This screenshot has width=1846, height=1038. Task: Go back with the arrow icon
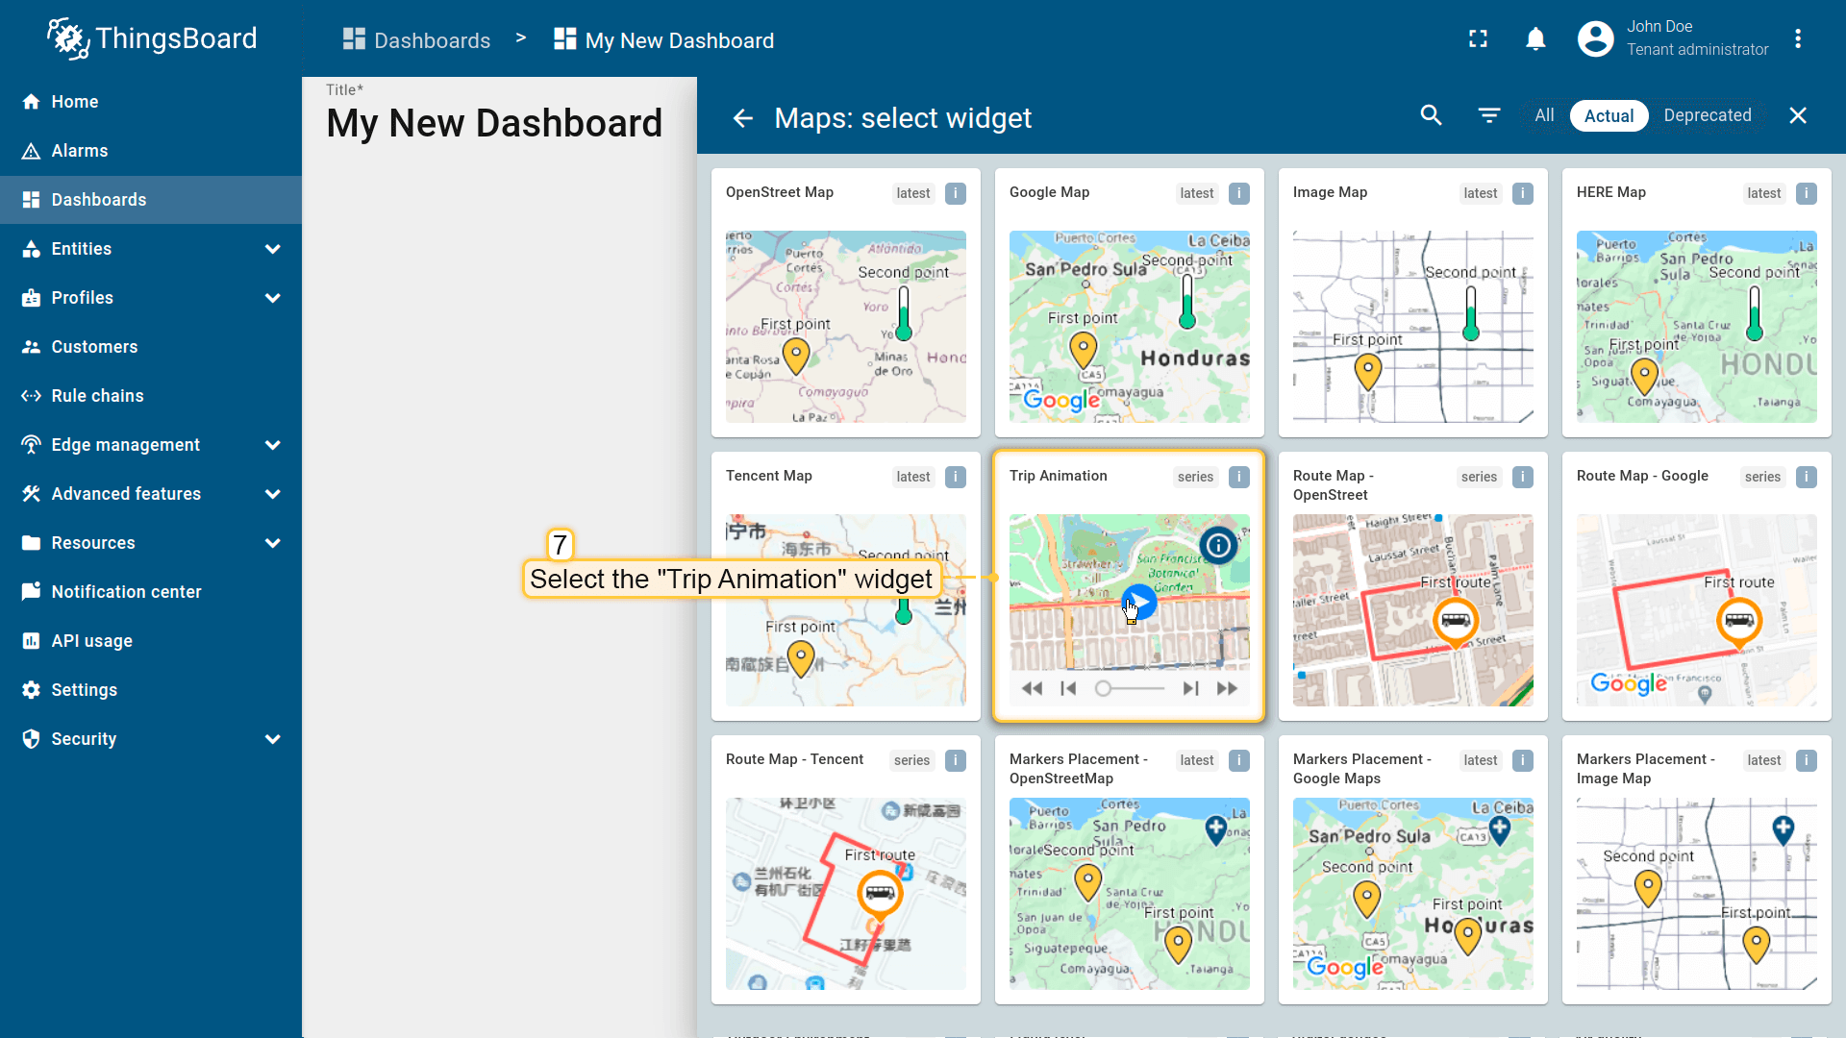coord(742,118)
